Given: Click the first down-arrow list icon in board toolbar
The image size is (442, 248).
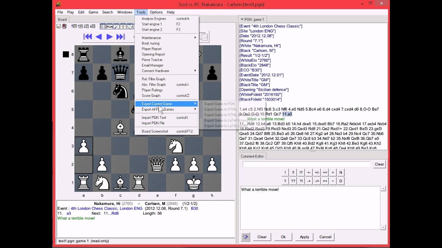Looking at the screenshot, I should tap(86, 26).
